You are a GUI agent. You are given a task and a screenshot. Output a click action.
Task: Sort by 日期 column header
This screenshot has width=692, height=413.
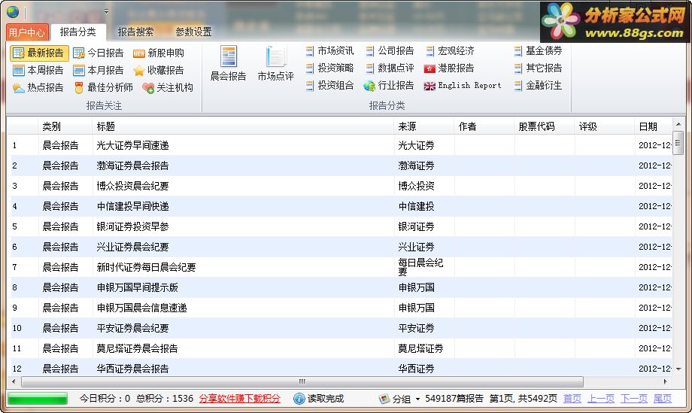(x=654, y=126)
